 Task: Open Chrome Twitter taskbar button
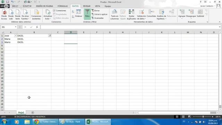(45, 122)
